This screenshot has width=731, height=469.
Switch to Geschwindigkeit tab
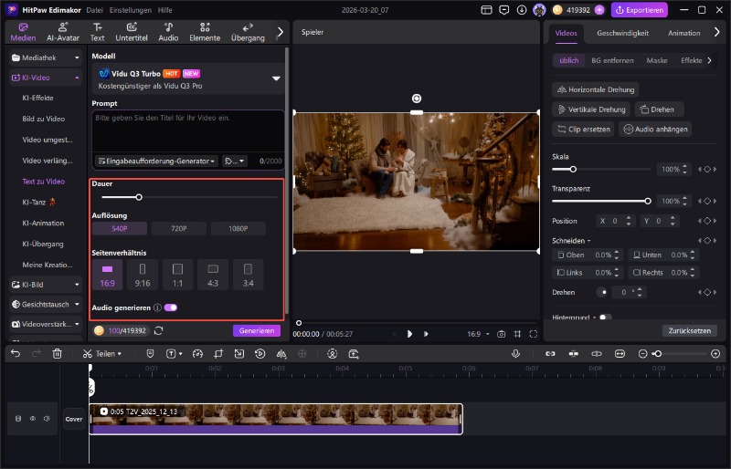[x=622, y=33]
